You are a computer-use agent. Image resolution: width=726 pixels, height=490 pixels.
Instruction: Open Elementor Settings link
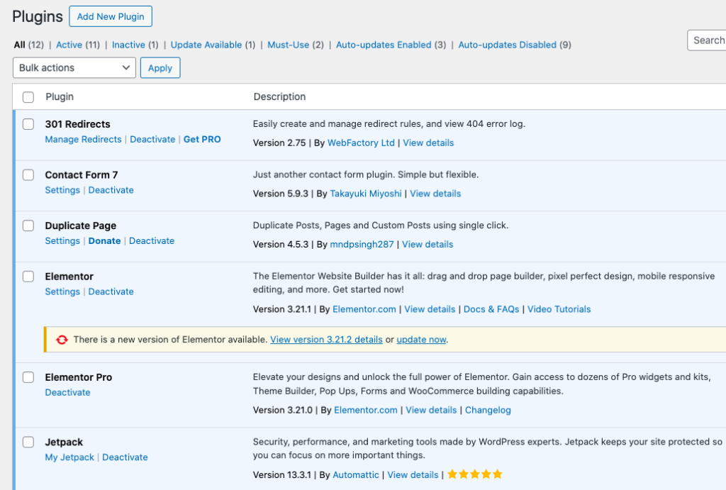coord(62,291)
